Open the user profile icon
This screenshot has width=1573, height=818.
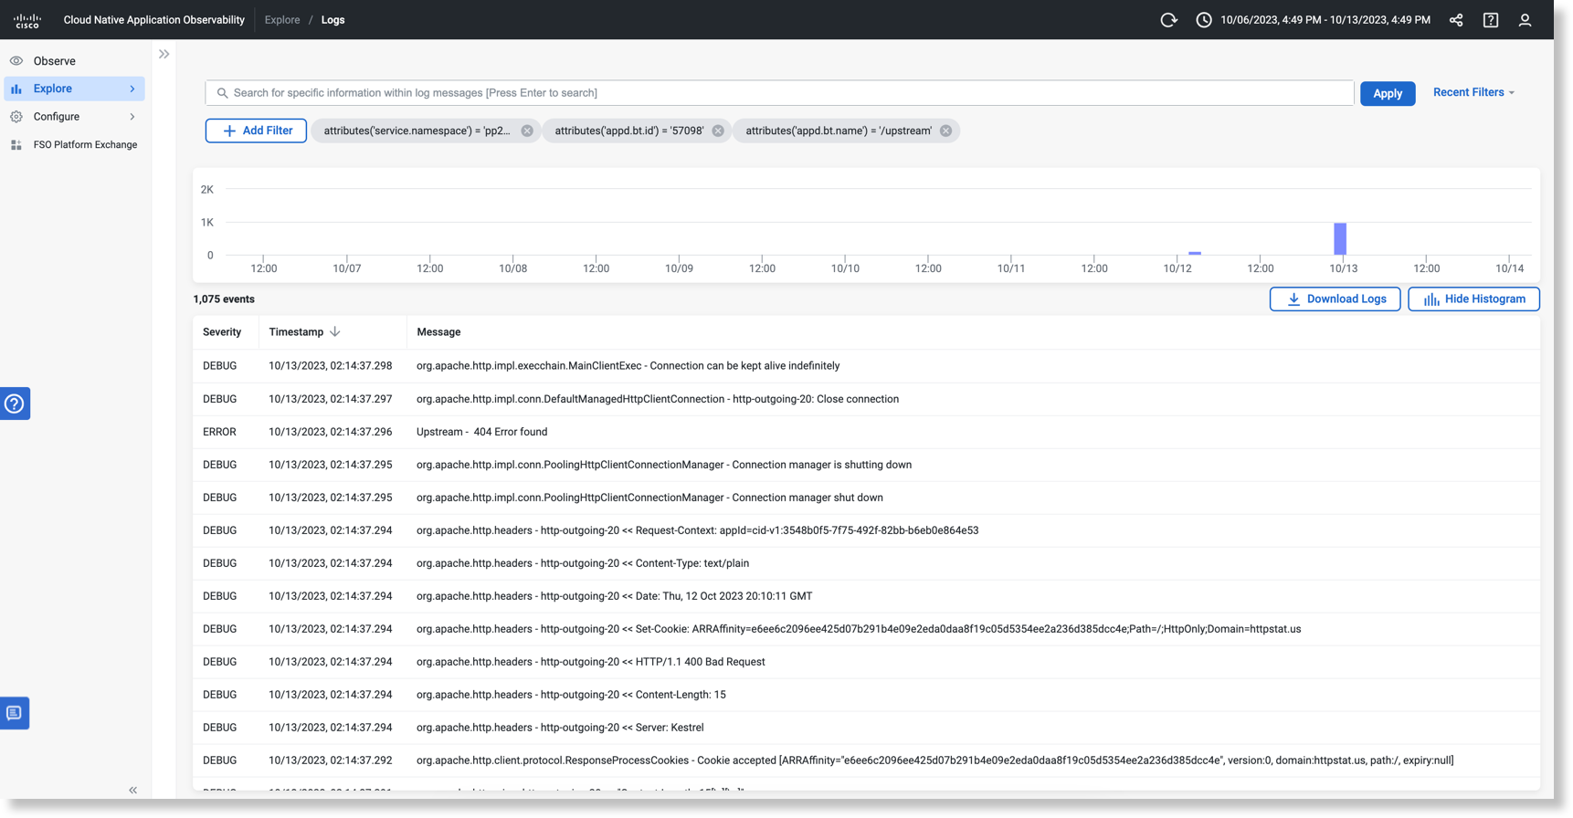[1525, 20]
